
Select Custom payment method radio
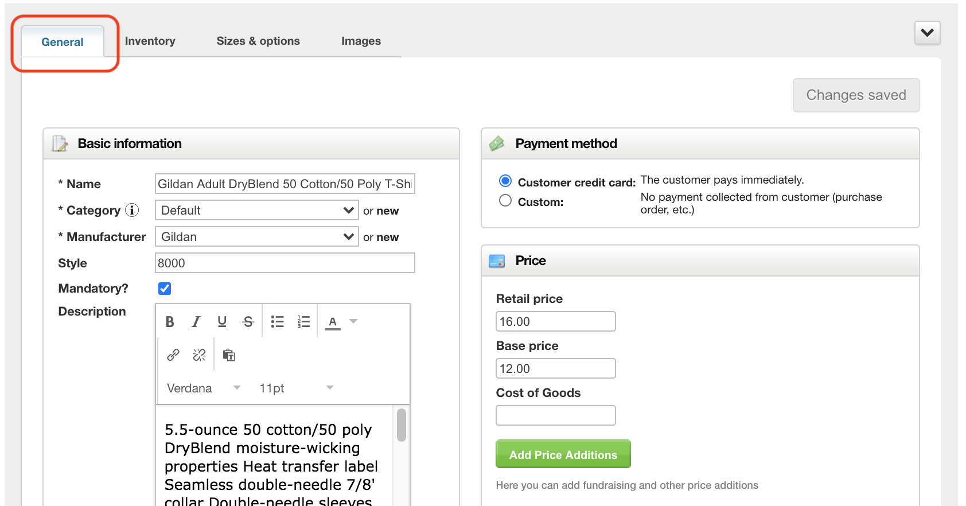[505, 200]
